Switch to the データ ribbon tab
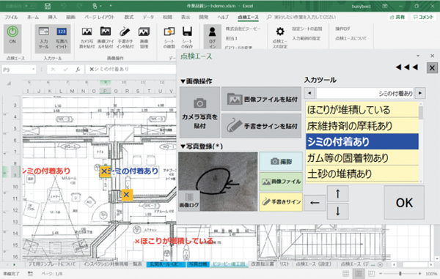Screen dimensions: 440x279 tap(148, 17)
